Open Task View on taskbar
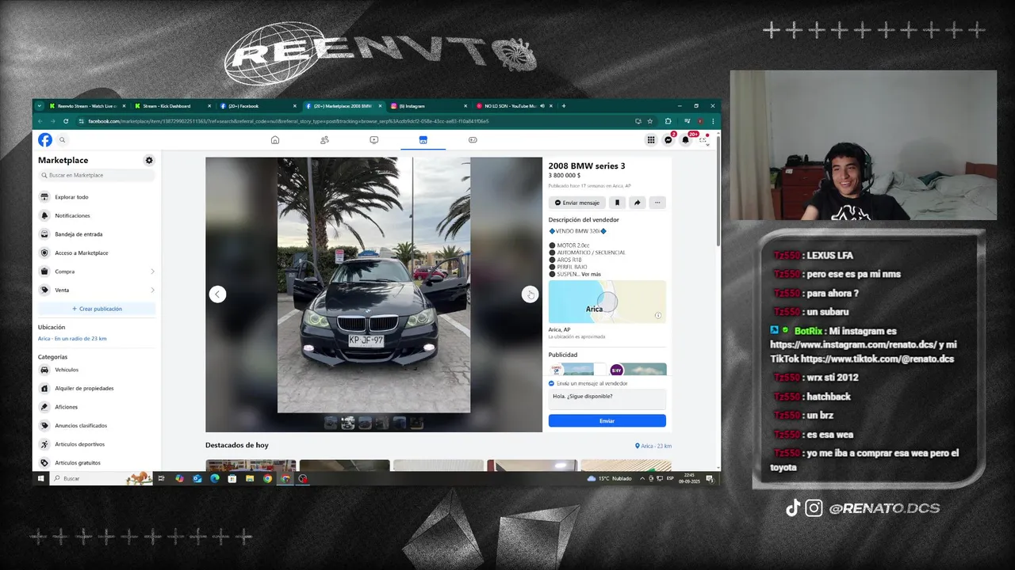This screenshot has width=1015, height=570. [162, 478]
